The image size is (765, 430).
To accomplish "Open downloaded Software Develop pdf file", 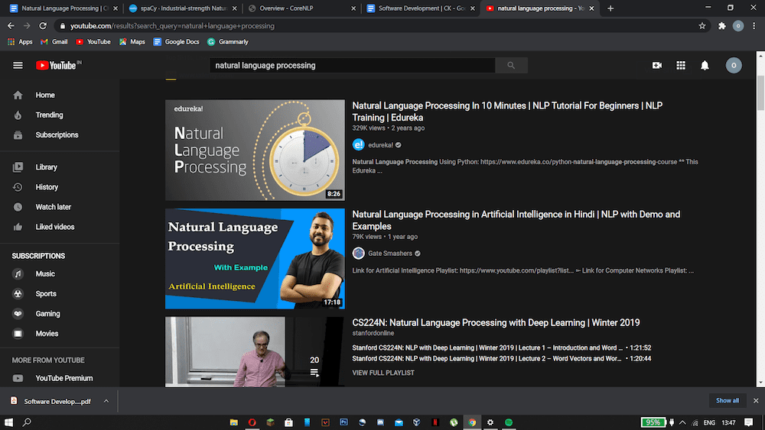I will [x=51, y=401].
